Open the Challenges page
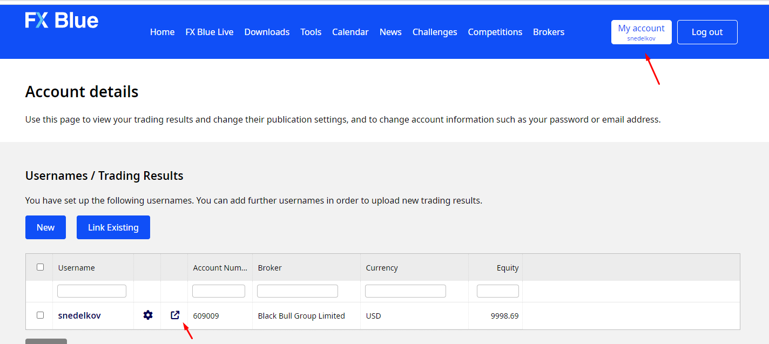Viewport: 769px width, 344px height. point(435,32)
